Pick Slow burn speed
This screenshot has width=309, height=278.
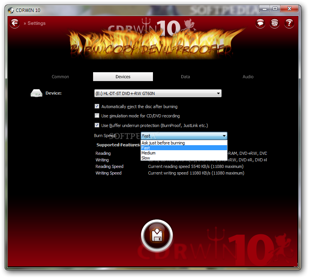184,158
